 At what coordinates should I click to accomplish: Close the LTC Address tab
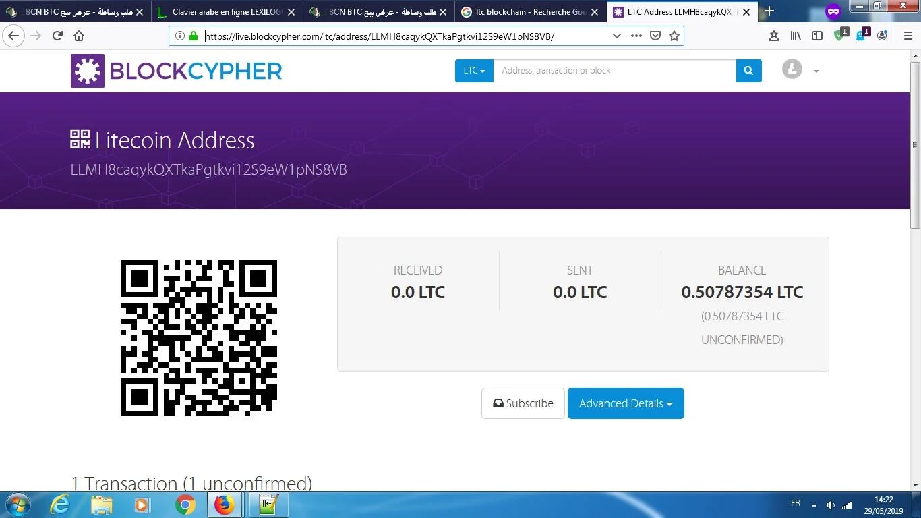[746, 12]
